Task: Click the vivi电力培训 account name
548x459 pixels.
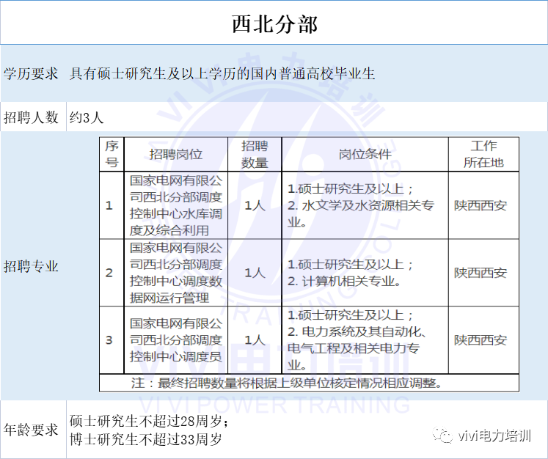Action: (x=494, y=436)
